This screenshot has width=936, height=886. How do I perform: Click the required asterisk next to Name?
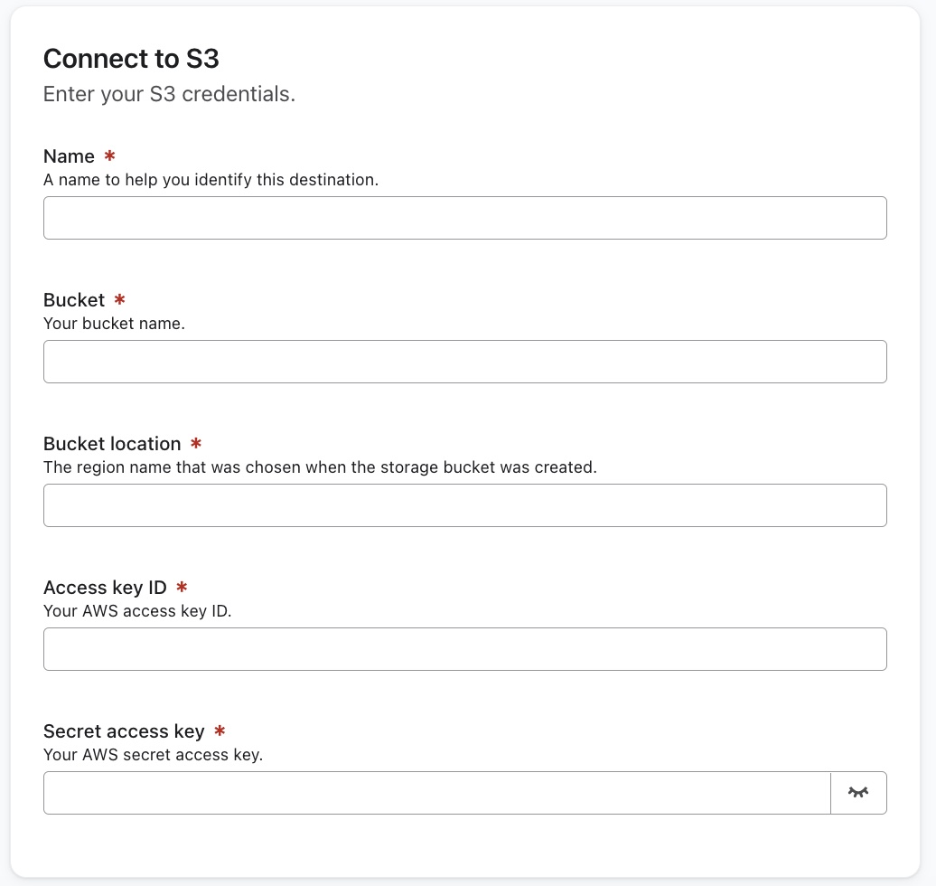click(109, 156)
